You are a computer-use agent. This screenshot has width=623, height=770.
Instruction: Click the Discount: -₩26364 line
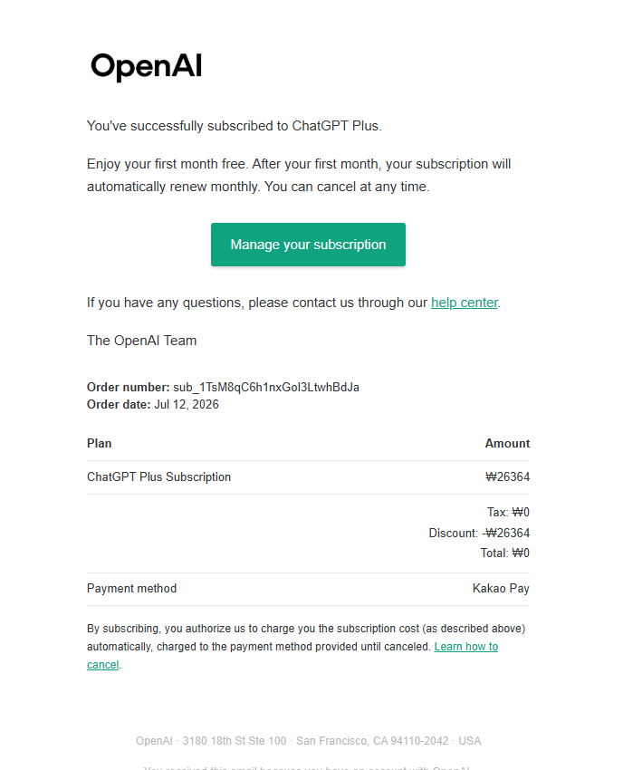tap(479, 533)
